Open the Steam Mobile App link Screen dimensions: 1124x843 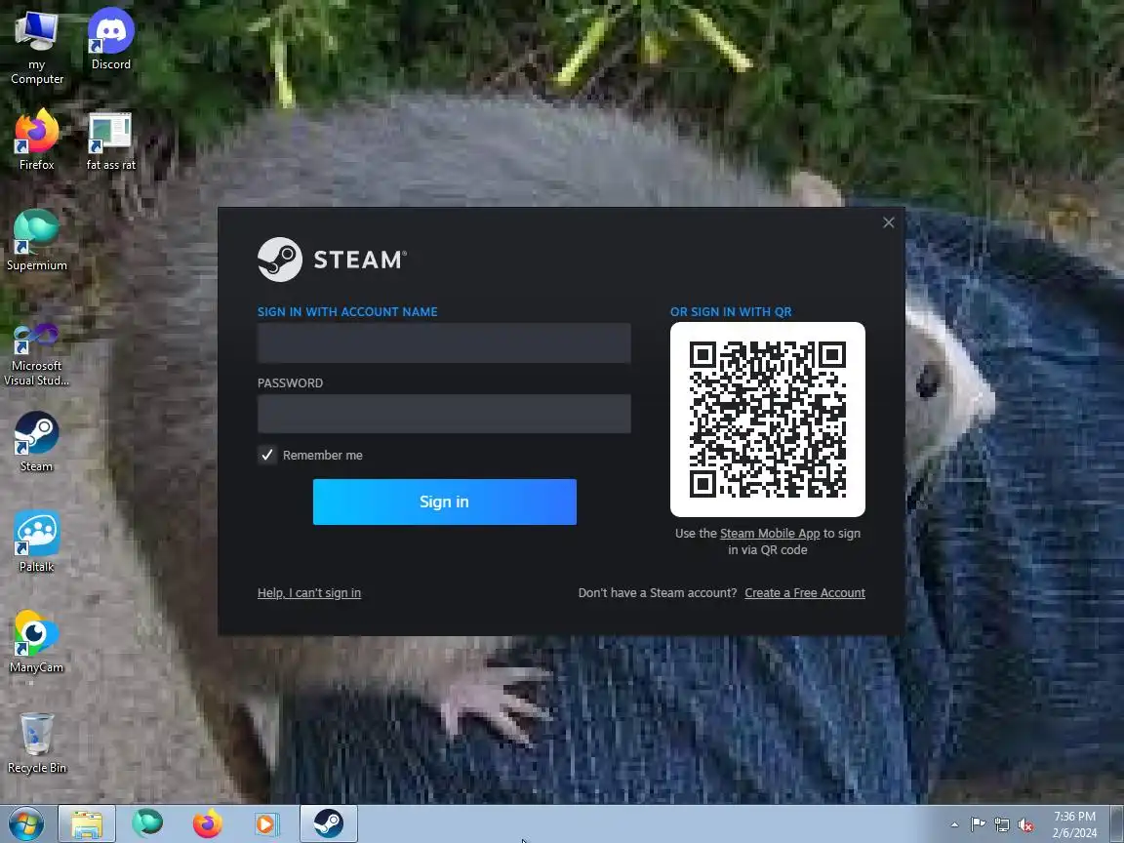click(770, 534)
